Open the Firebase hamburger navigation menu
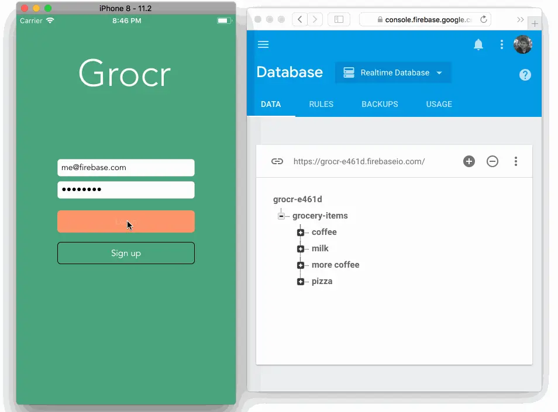The width and height of the screenshot is (558, 412). point(263,44)
